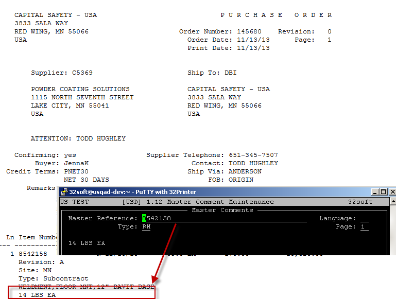396x299 pixels.
Task: Click 'US TEST' in the terminal header
Action: 75,202
